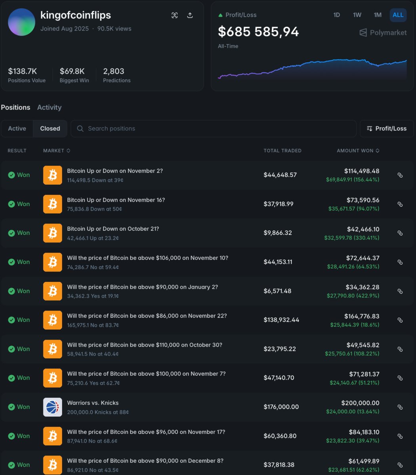This screenshot has width=416, height=475.
Task: Select the 1W profit/loss range
Action: coord(357,15)
